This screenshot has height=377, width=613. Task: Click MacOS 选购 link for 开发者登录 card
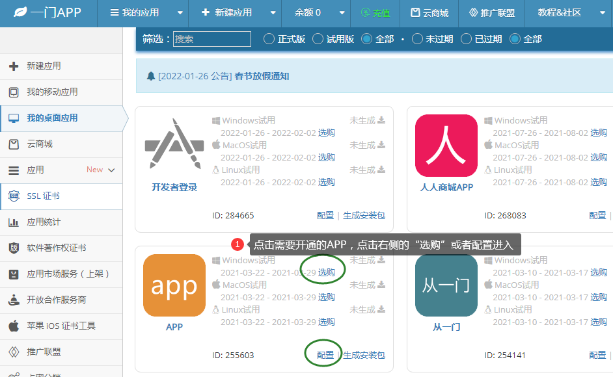pos(327,157)
